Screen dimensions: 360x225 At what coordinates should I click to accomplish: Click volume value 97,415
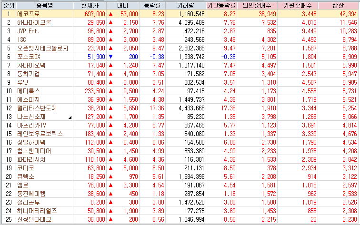tap(196, 91)
